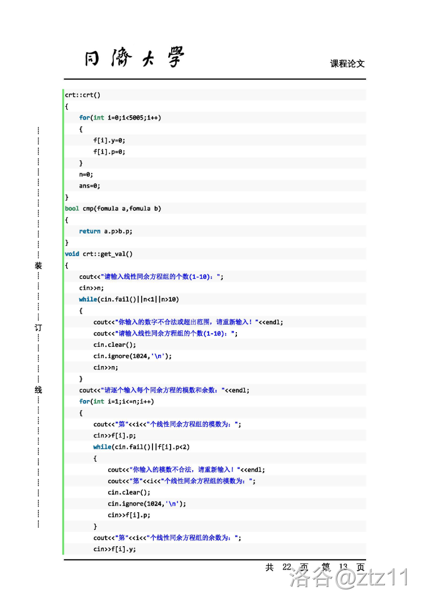
Task: Click the 课程论文 header text
Action: pos(347,63)
